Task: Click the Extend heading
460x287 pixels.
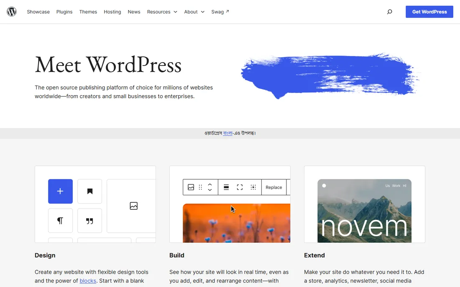Action: (x=314, y=255)
